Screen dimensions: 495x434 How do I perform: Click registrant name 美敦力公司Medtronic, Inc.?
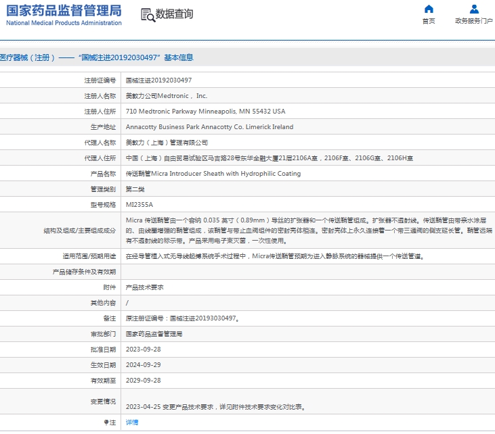(167, 96)
